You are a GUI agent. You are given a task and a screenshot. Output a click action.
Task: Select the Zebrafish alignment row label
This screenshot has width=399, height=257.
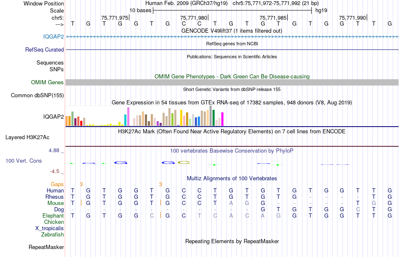click(x=52, y=234)
